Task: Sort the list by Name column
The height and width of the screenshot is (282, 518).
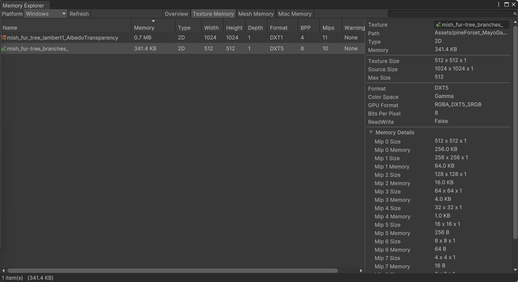Action: pos(66,28)
